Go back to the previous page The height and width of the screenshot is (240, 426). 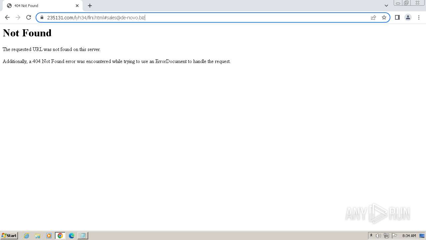tap(7, 17)
